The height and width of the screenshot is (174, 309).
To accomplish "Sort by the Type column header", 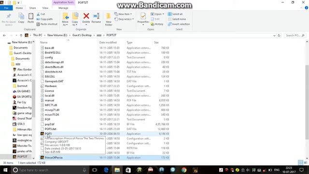I will [x=129, y=43].
